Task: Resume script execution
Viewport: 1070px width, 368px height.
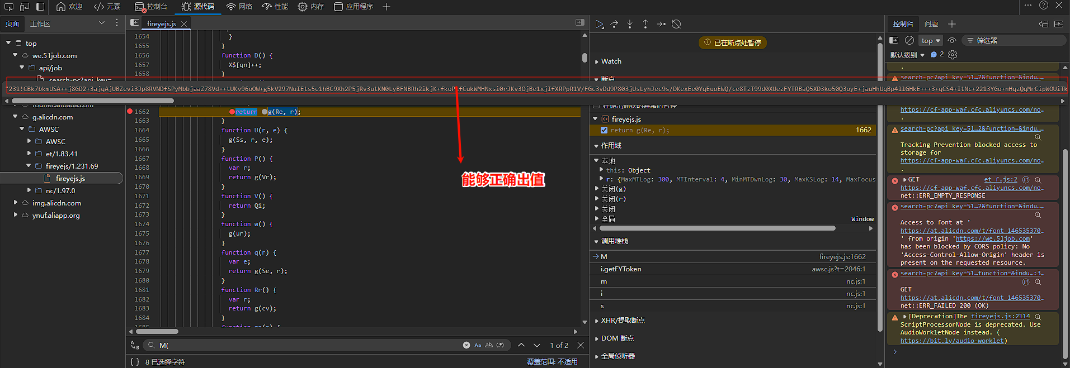Action: [x=599, y=24]
